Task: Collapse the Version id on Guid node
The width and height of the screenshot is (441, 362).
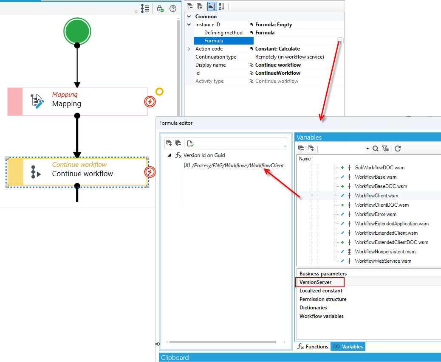Action: 170,155
